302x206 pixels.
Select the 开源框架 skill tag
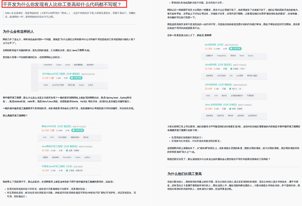(x=250, y=96)
